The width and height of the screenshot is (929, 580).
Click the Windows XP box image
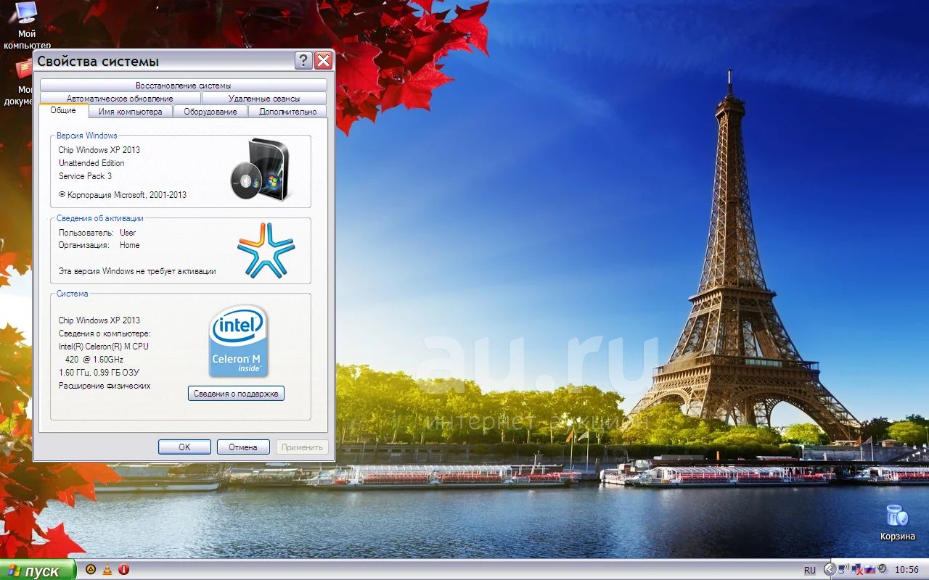coord(261,169)
